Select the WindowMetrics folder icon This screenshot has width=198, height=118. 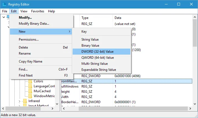pos(30,96)
